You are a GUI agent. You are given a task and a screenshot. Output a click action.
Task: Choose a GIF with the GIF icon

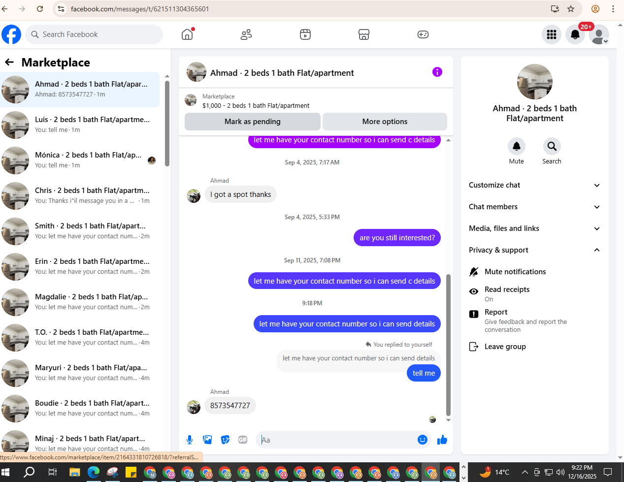243,440
